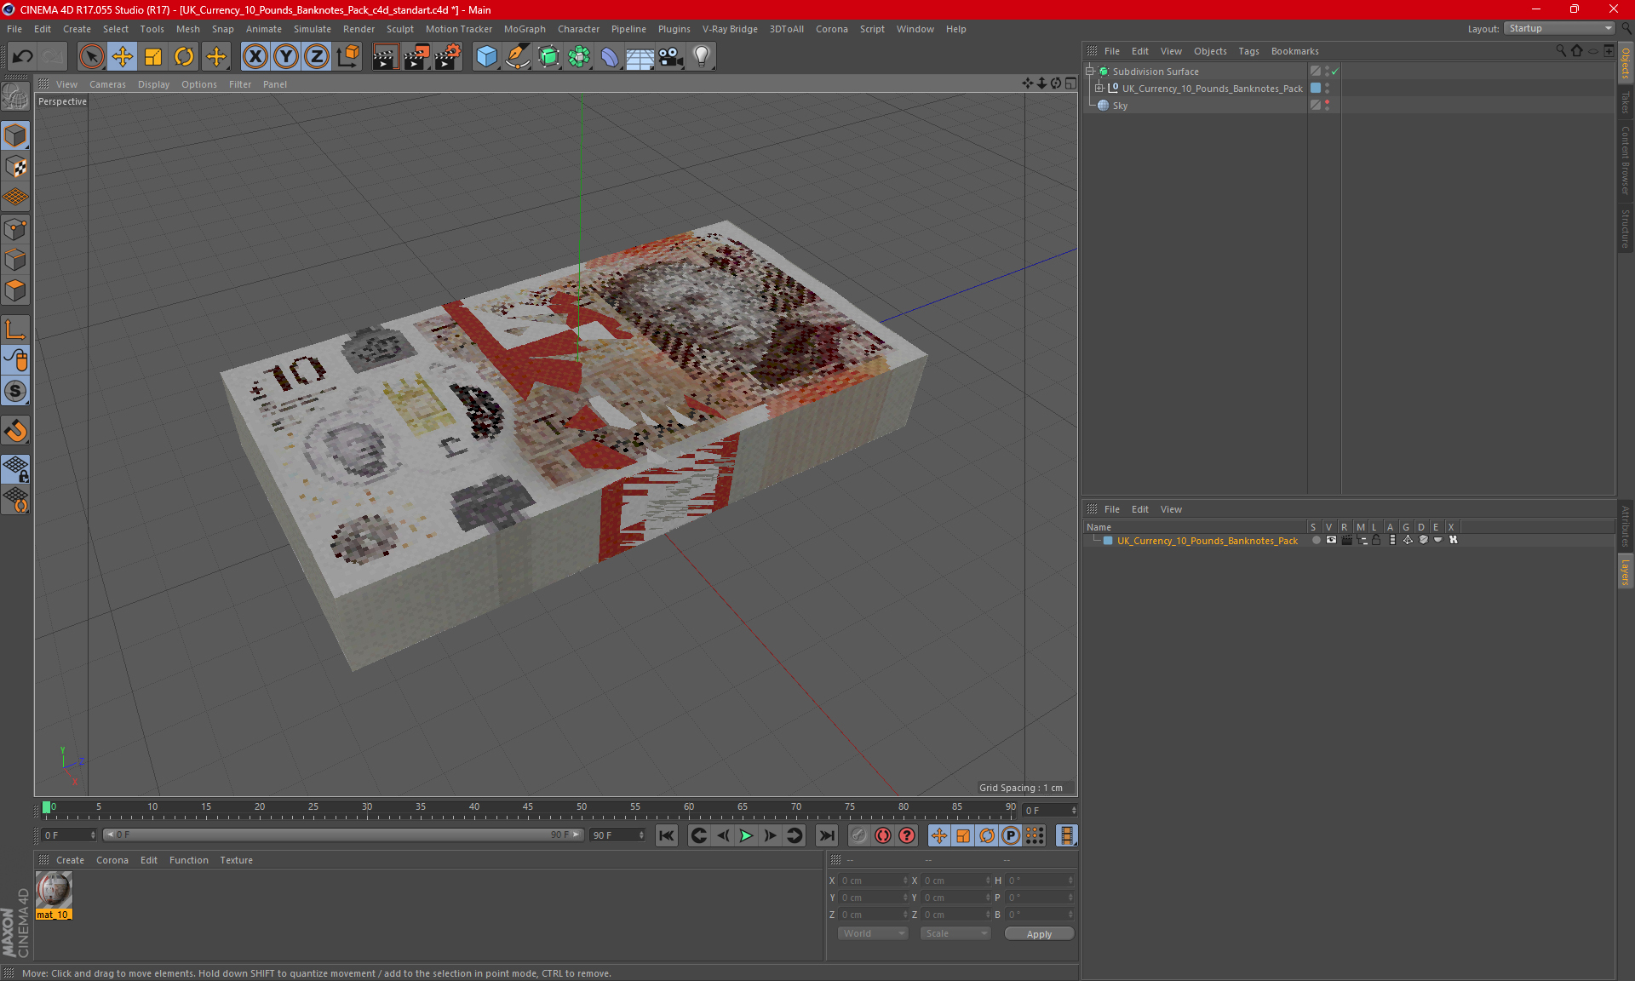
Task: Open the Content Browser side tab
Action: click(1626, 160)
